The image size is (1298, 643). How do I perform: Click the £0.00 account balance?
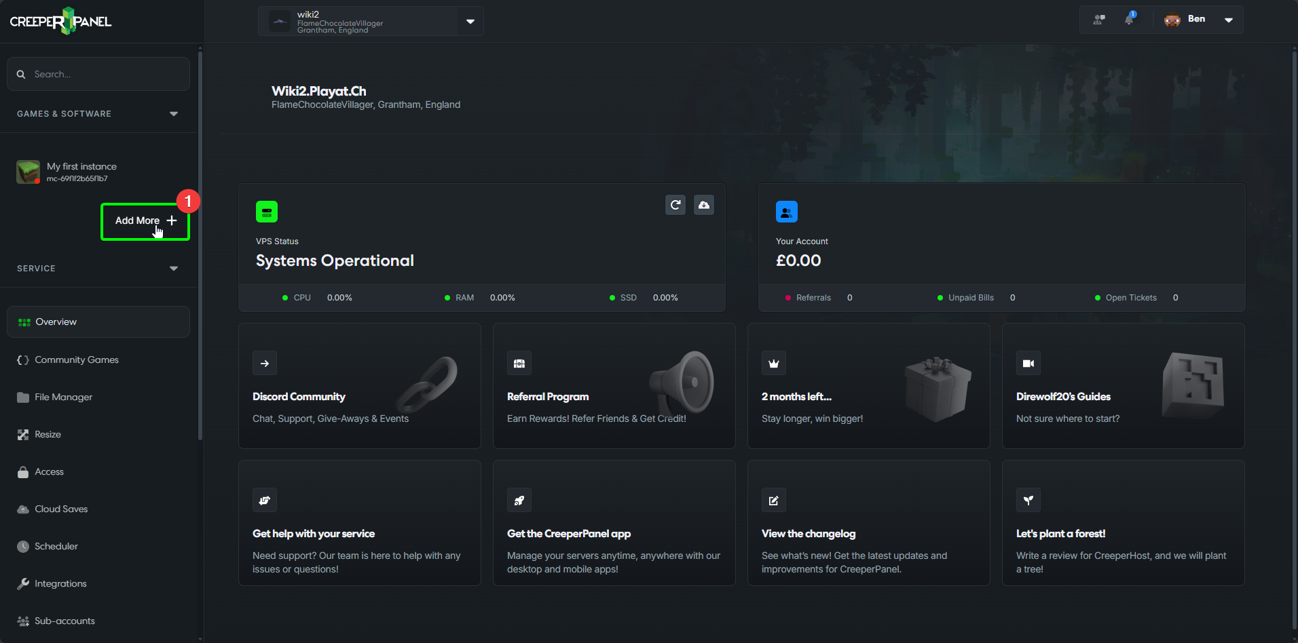[x=798, y=261]
